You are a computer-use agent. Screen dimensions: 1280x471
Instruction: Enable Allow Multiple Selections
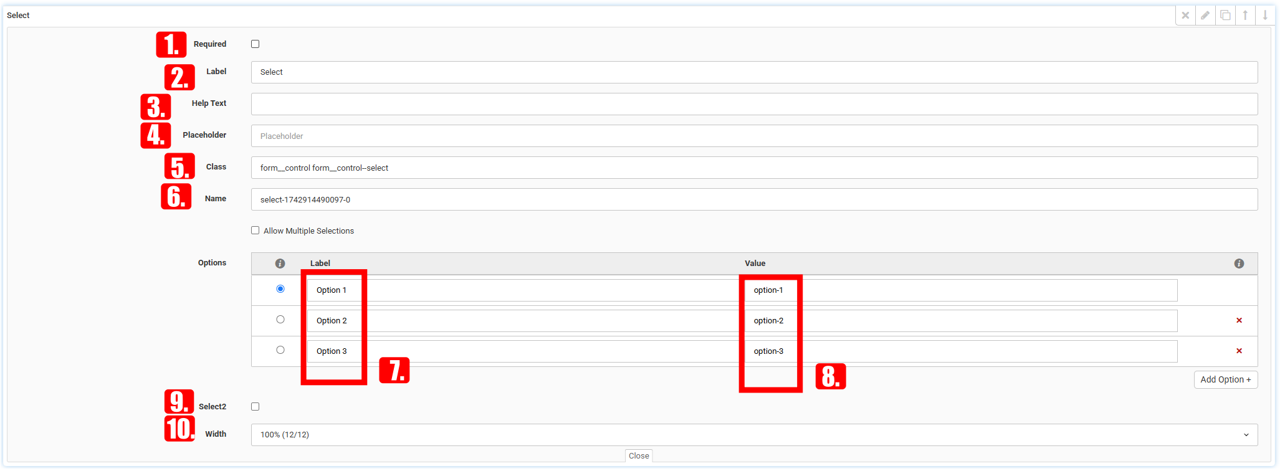(x=256, y=231)
